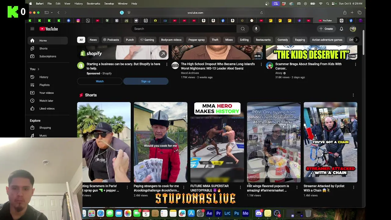Select the Podcasts filter chip
The image size is (391, 220).
111,40
